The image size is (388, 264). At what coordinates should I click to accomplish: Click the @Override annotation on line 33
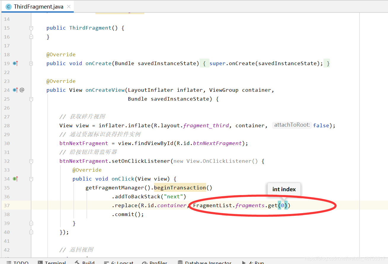click(x=87, y=170)
